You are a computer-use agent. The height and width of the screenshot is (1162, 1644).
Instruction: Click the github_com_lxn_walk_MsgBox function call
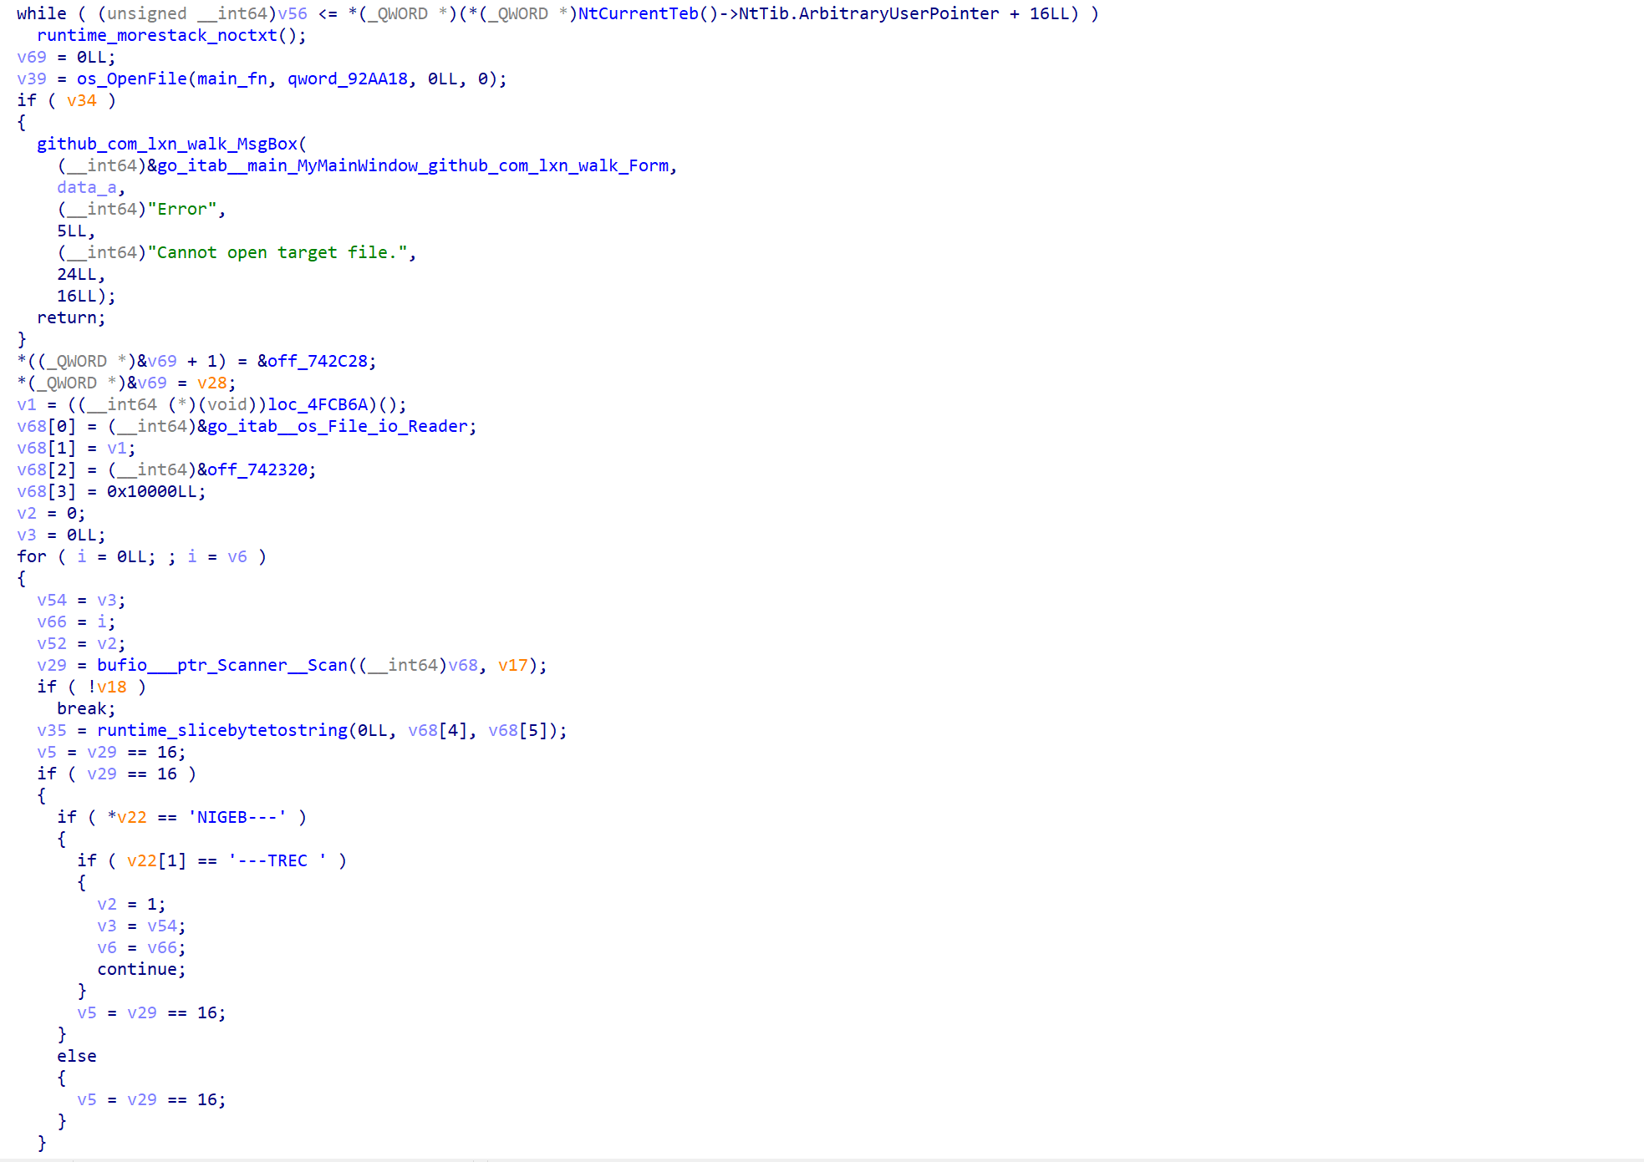pyautogui.click(x=166, y=144)
